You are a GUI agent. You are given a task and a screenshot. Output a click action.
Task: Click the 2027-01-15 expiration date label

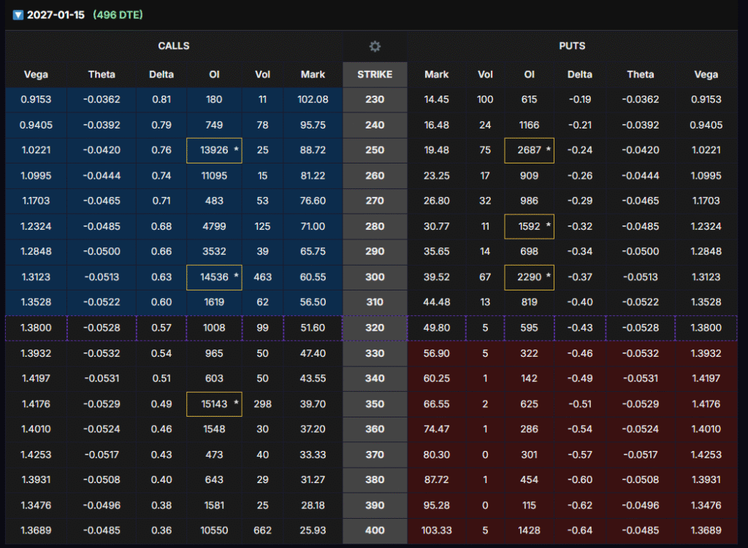pyautogui.click(x=56, y=15)
